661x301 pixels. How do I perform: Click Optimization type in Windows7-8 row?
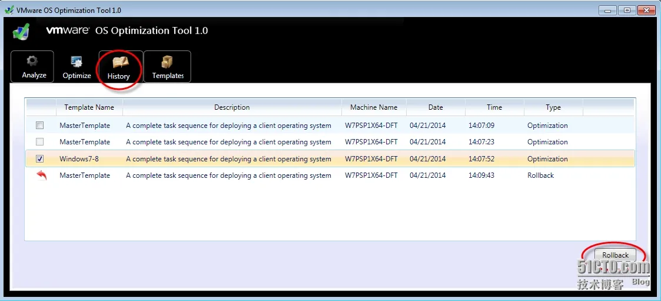click(547, 159)
